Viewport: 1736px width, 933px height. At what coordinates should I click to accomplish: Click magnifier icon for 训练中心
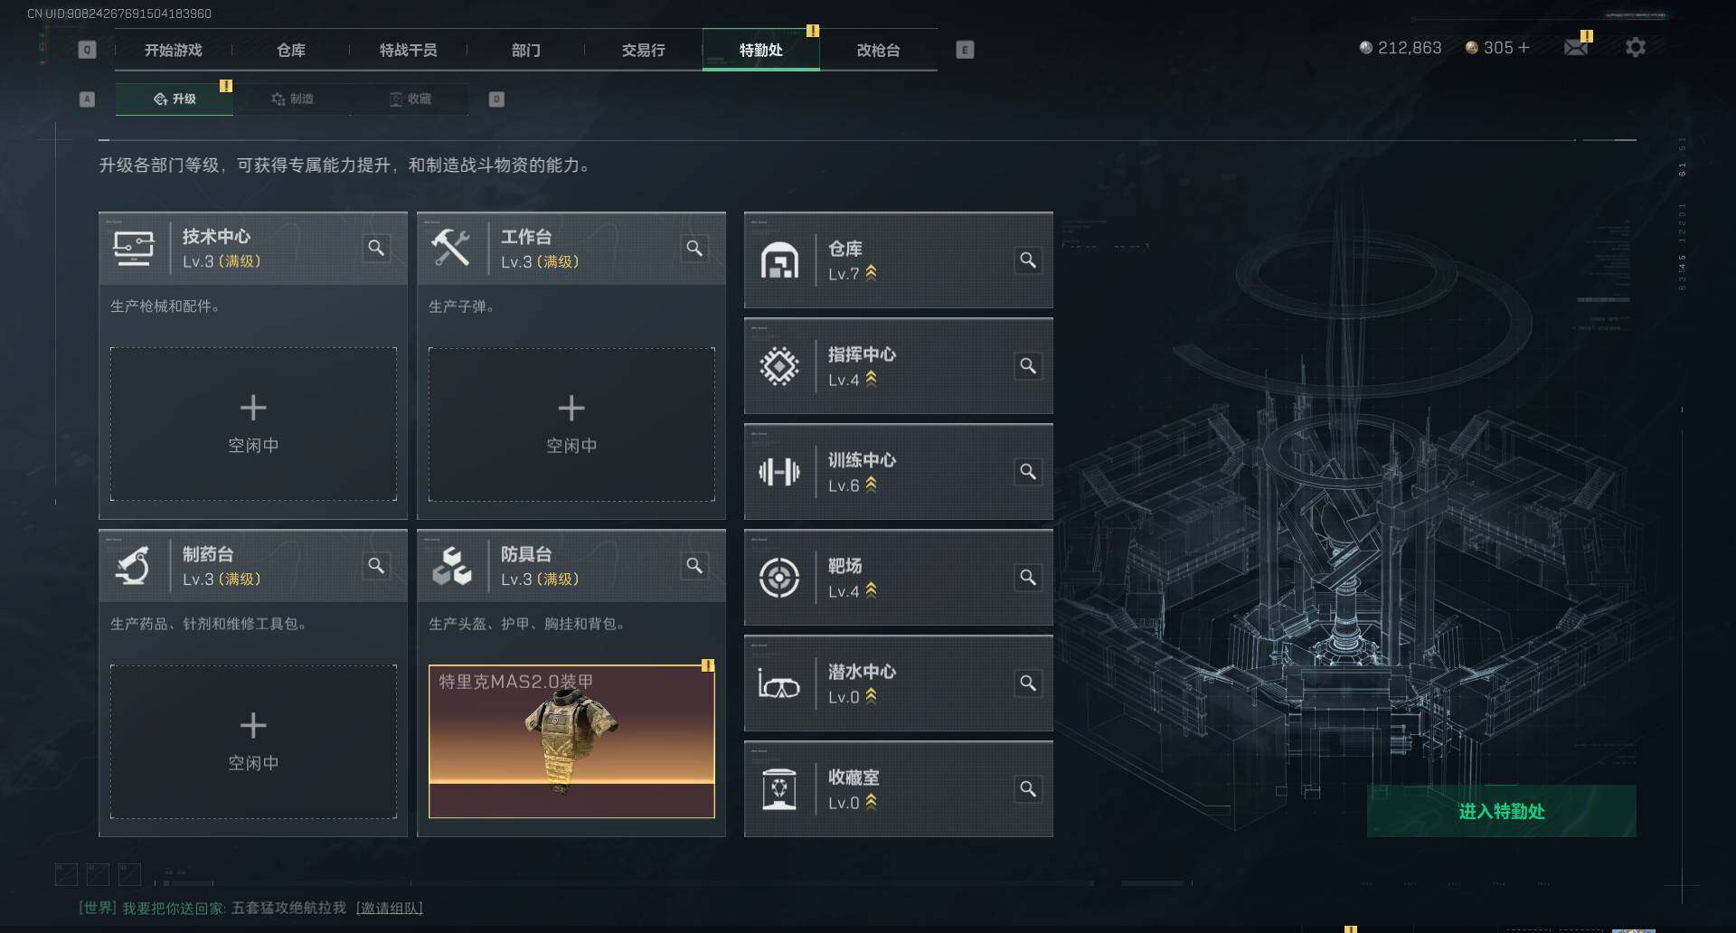1028,472
